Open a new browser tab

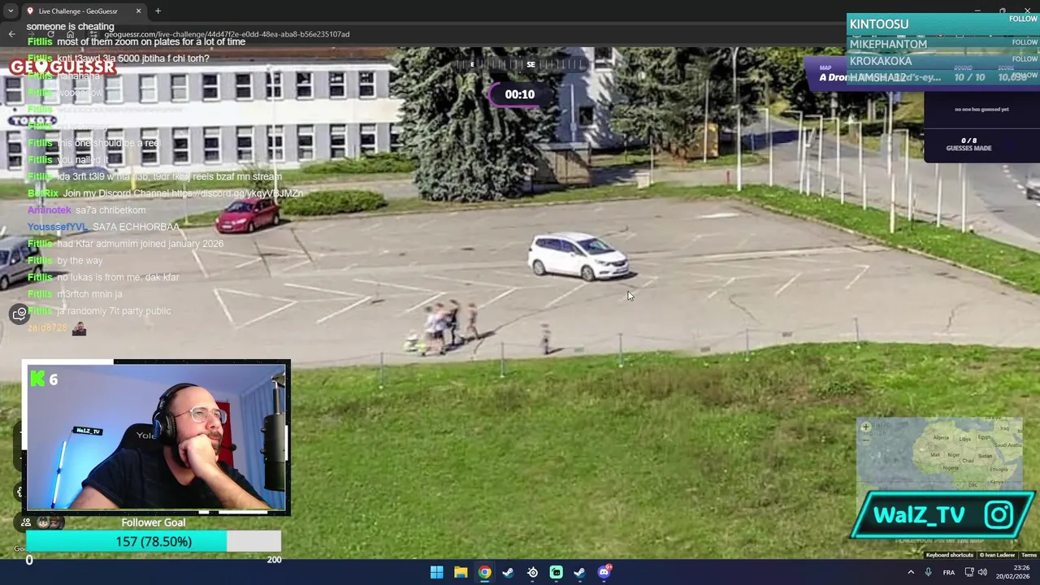158,11
